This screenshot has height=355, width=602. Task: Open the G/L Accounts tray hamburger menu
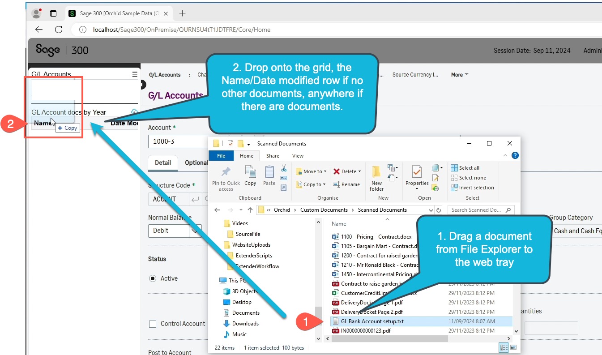click(x=135, y=74)
